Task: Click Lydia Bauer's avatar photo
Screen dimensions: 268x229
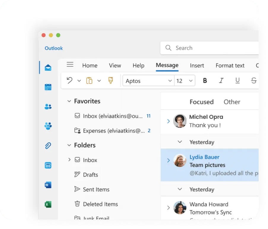Action: (x=180, y=160)
